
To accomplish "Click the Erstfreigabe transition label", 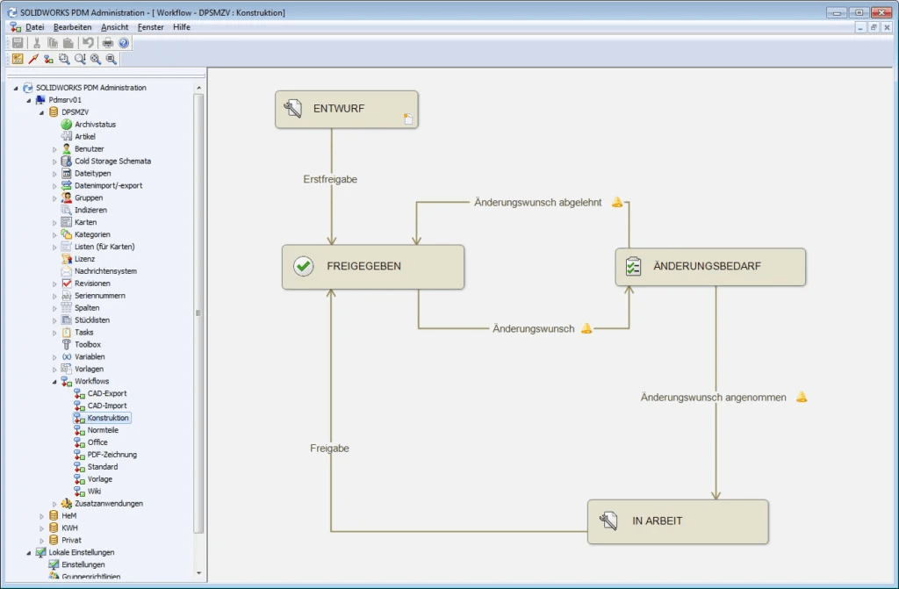I will pos(331,178).
